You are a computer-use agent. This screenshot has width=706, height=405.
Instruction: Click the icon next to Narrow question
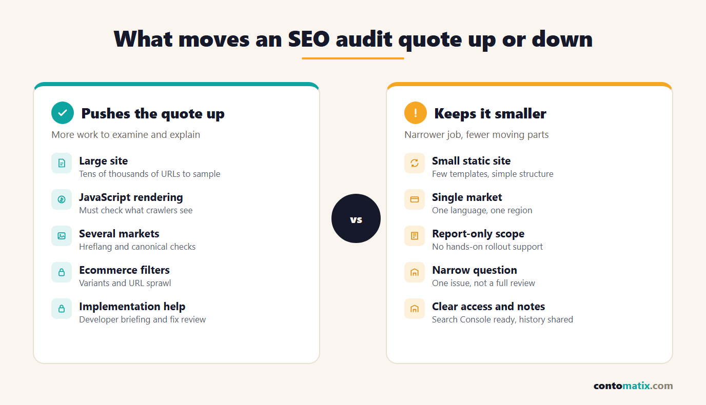[415, 272]
